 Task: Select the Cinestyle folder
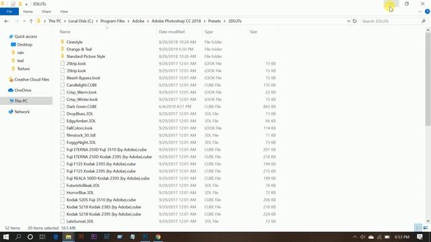pos(74,42)
